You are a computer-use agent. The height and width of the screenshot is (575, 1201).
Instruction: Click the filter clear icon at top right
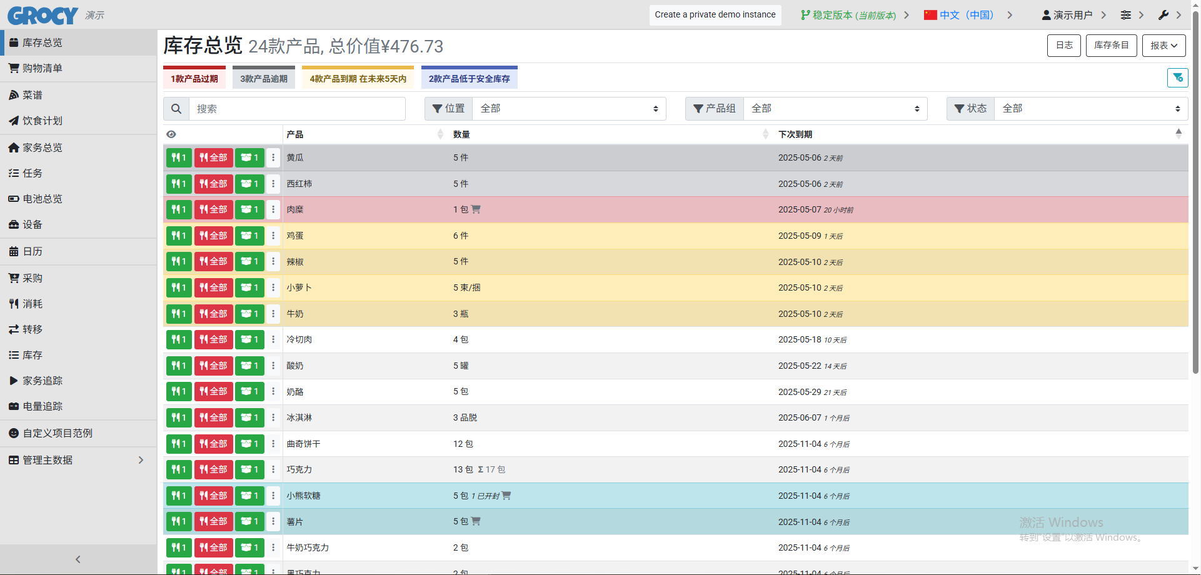click(x=1177, y=77)
